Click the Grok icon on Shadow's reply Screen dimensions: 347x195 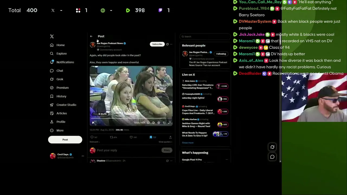167,161
